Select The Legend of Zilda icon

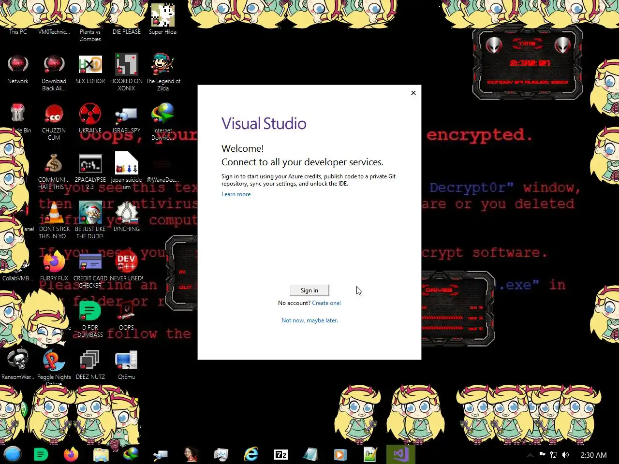(x=163, y=72)
